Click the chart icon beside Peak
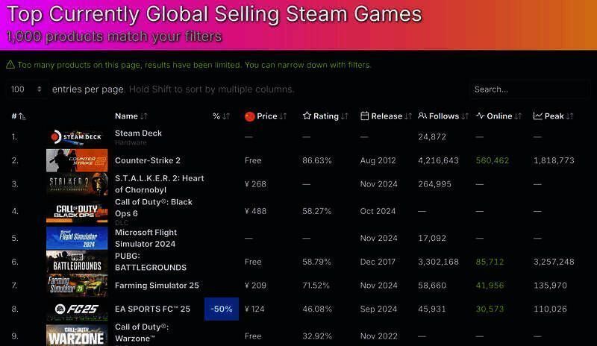 tap(538, 116)
